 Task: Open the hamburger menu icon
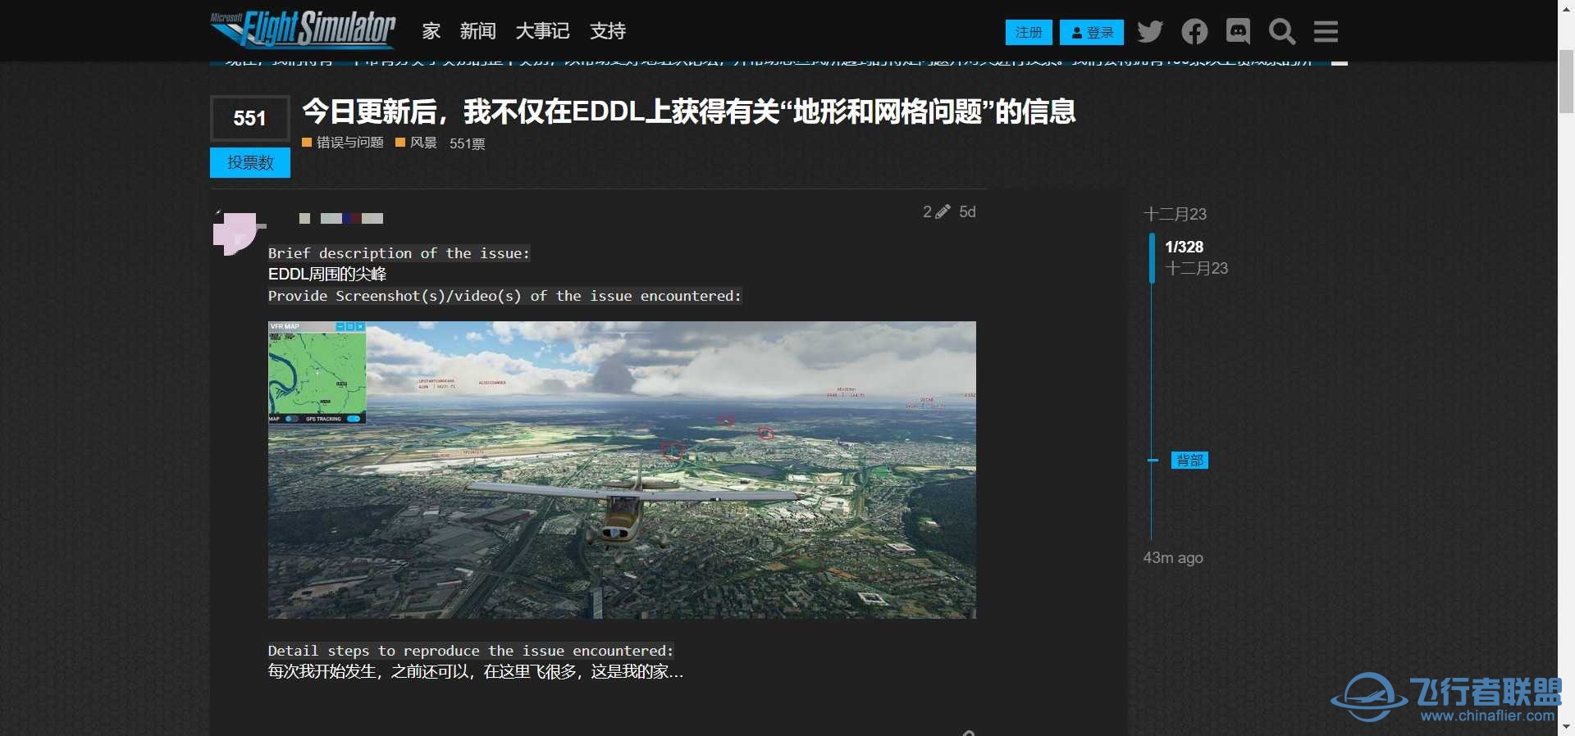coord(1326,32)
